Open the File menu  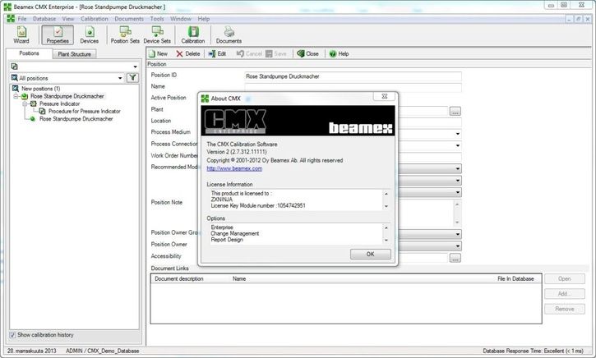22,19
